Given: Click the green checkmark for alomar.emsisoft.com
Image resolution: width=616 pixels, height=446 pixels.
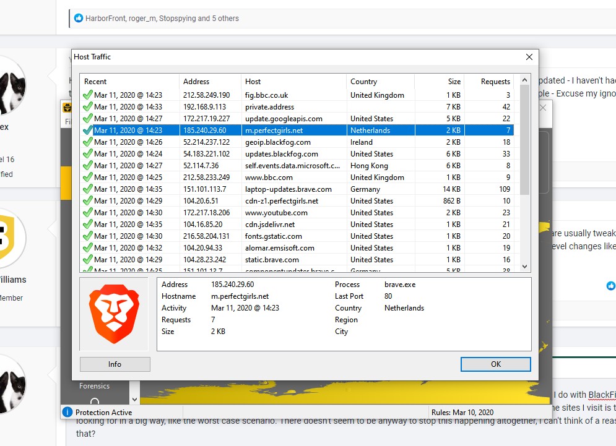Looking at the screenshot, I should tap(88, 248).
